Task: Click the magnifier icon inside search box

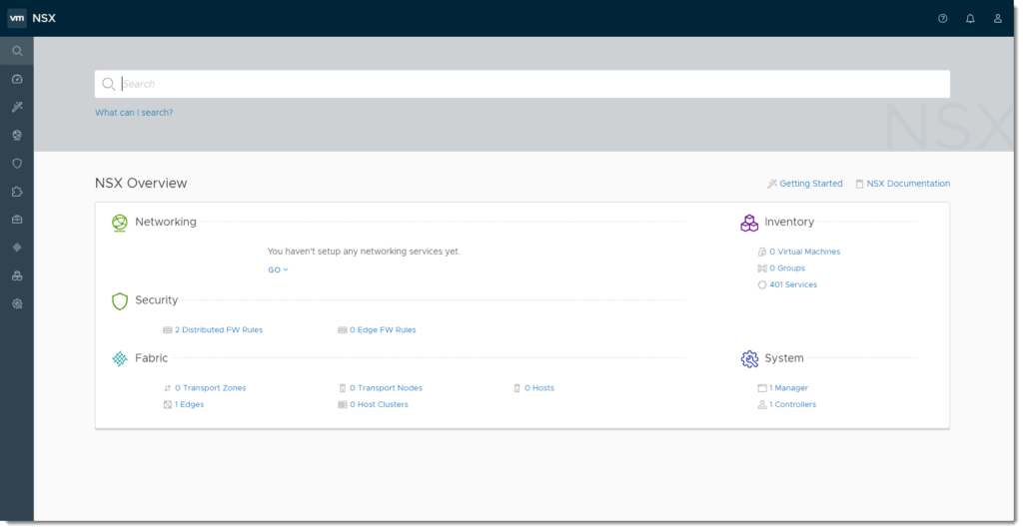Action: 108,84
